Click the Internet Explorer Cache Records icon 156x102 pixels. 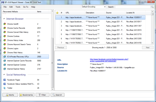5,61
